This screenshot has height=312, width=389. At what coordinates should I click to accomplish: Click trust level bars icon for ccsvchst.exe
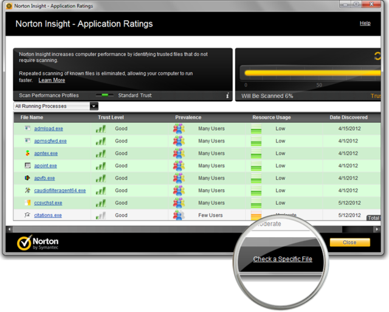(101, 203)
